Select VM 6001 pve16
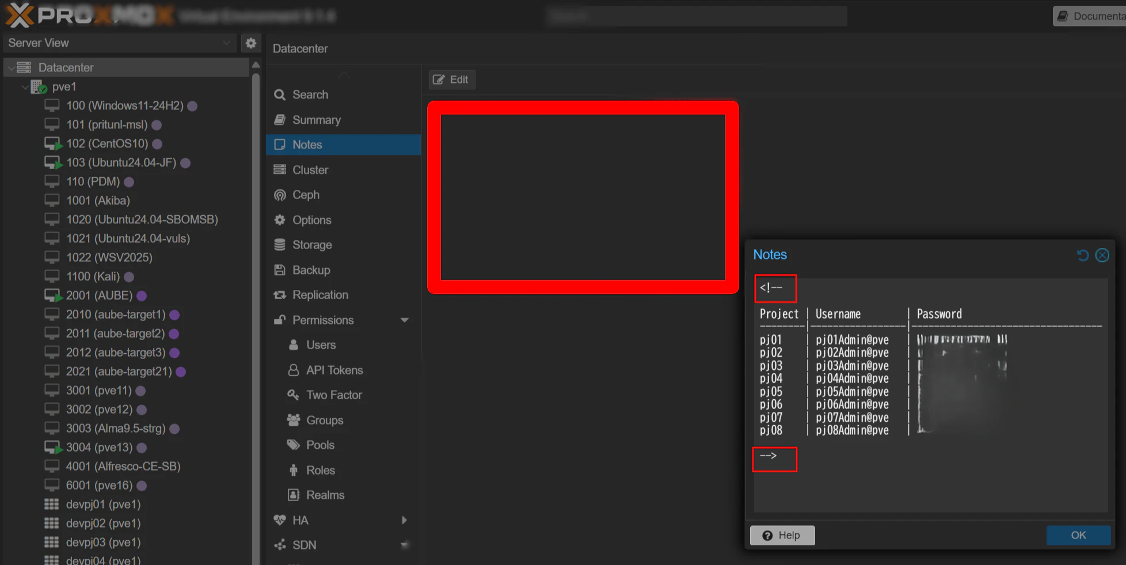 [127, 485]
